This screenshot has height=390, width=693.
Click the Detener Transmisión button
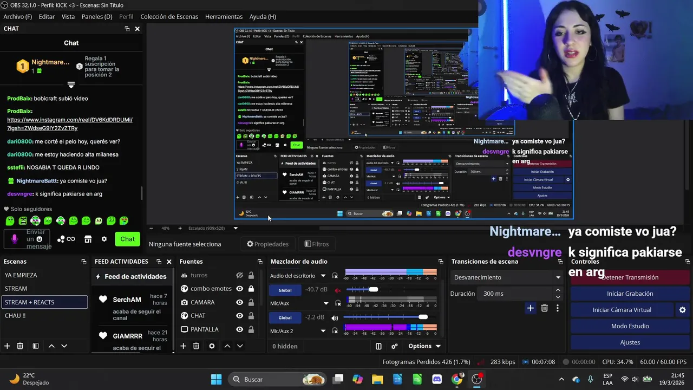pos(630,277)
